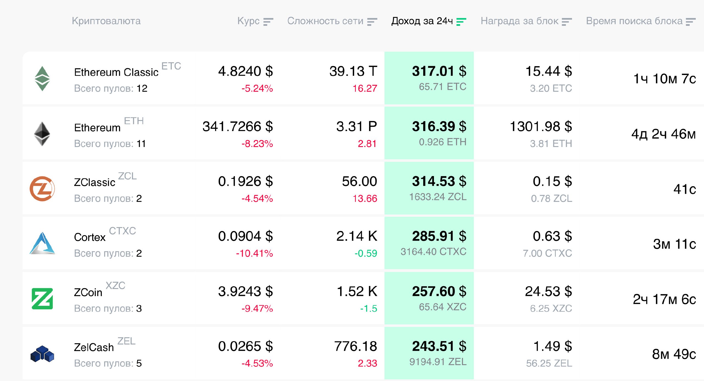The image size is (704, 381).
Task: Click the Доход за 24ч header label
Action: point(422,21)
